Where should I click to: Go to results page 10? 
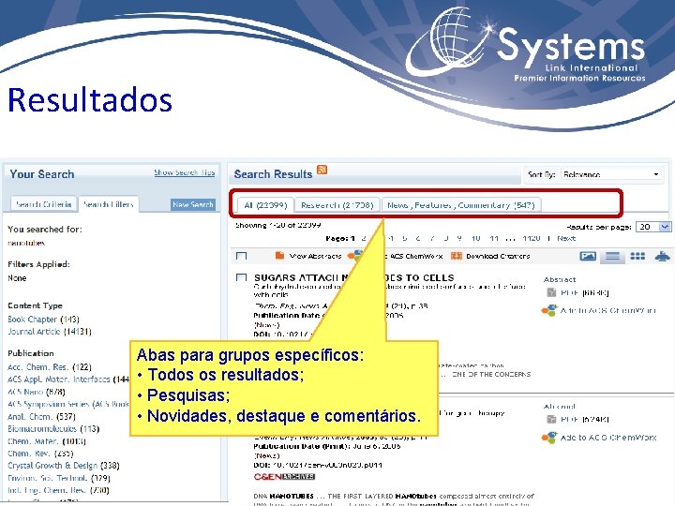coord(475,238)
